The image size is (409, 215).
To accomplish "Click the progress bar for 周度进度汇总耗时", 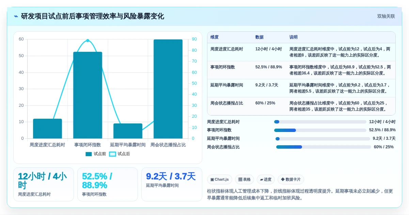I will click(320, 122).
